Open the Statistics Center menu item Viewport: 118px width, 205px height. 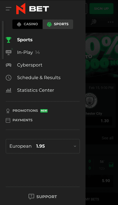coord(36,90)
